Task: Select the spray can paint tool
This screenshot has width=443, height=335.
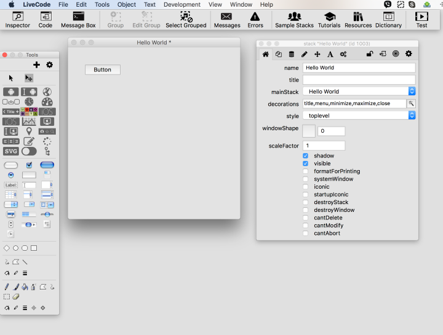Action: tap(34, 287)
